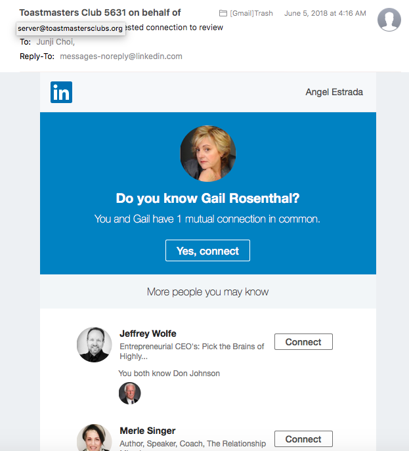The width and height of the screenshot is (409, 451).
Task: Click the 1 mutual connection in common text
Action: coord(248,219)
